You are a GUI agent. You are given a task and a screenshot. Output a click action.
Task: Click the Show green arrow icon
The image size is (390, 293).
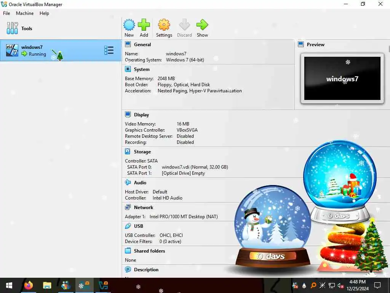(x=202, y=25)
